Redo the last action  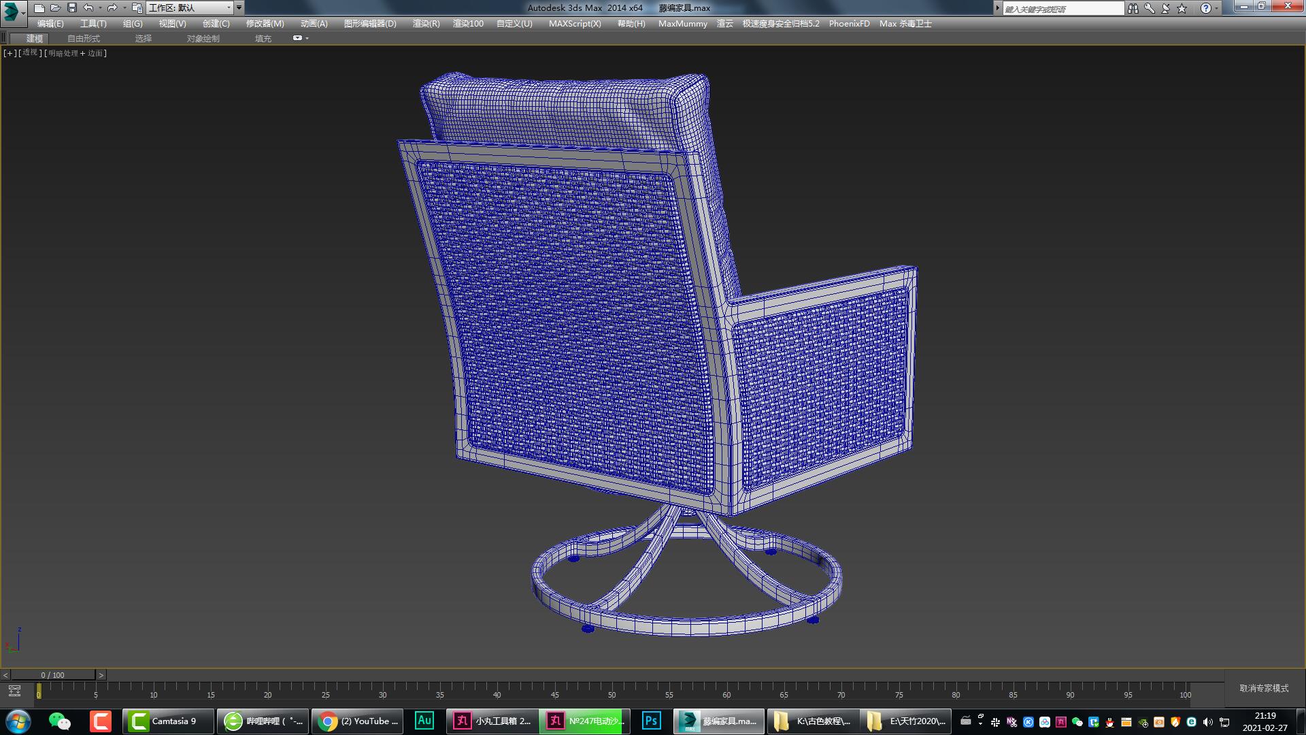(x=112, y=7)
